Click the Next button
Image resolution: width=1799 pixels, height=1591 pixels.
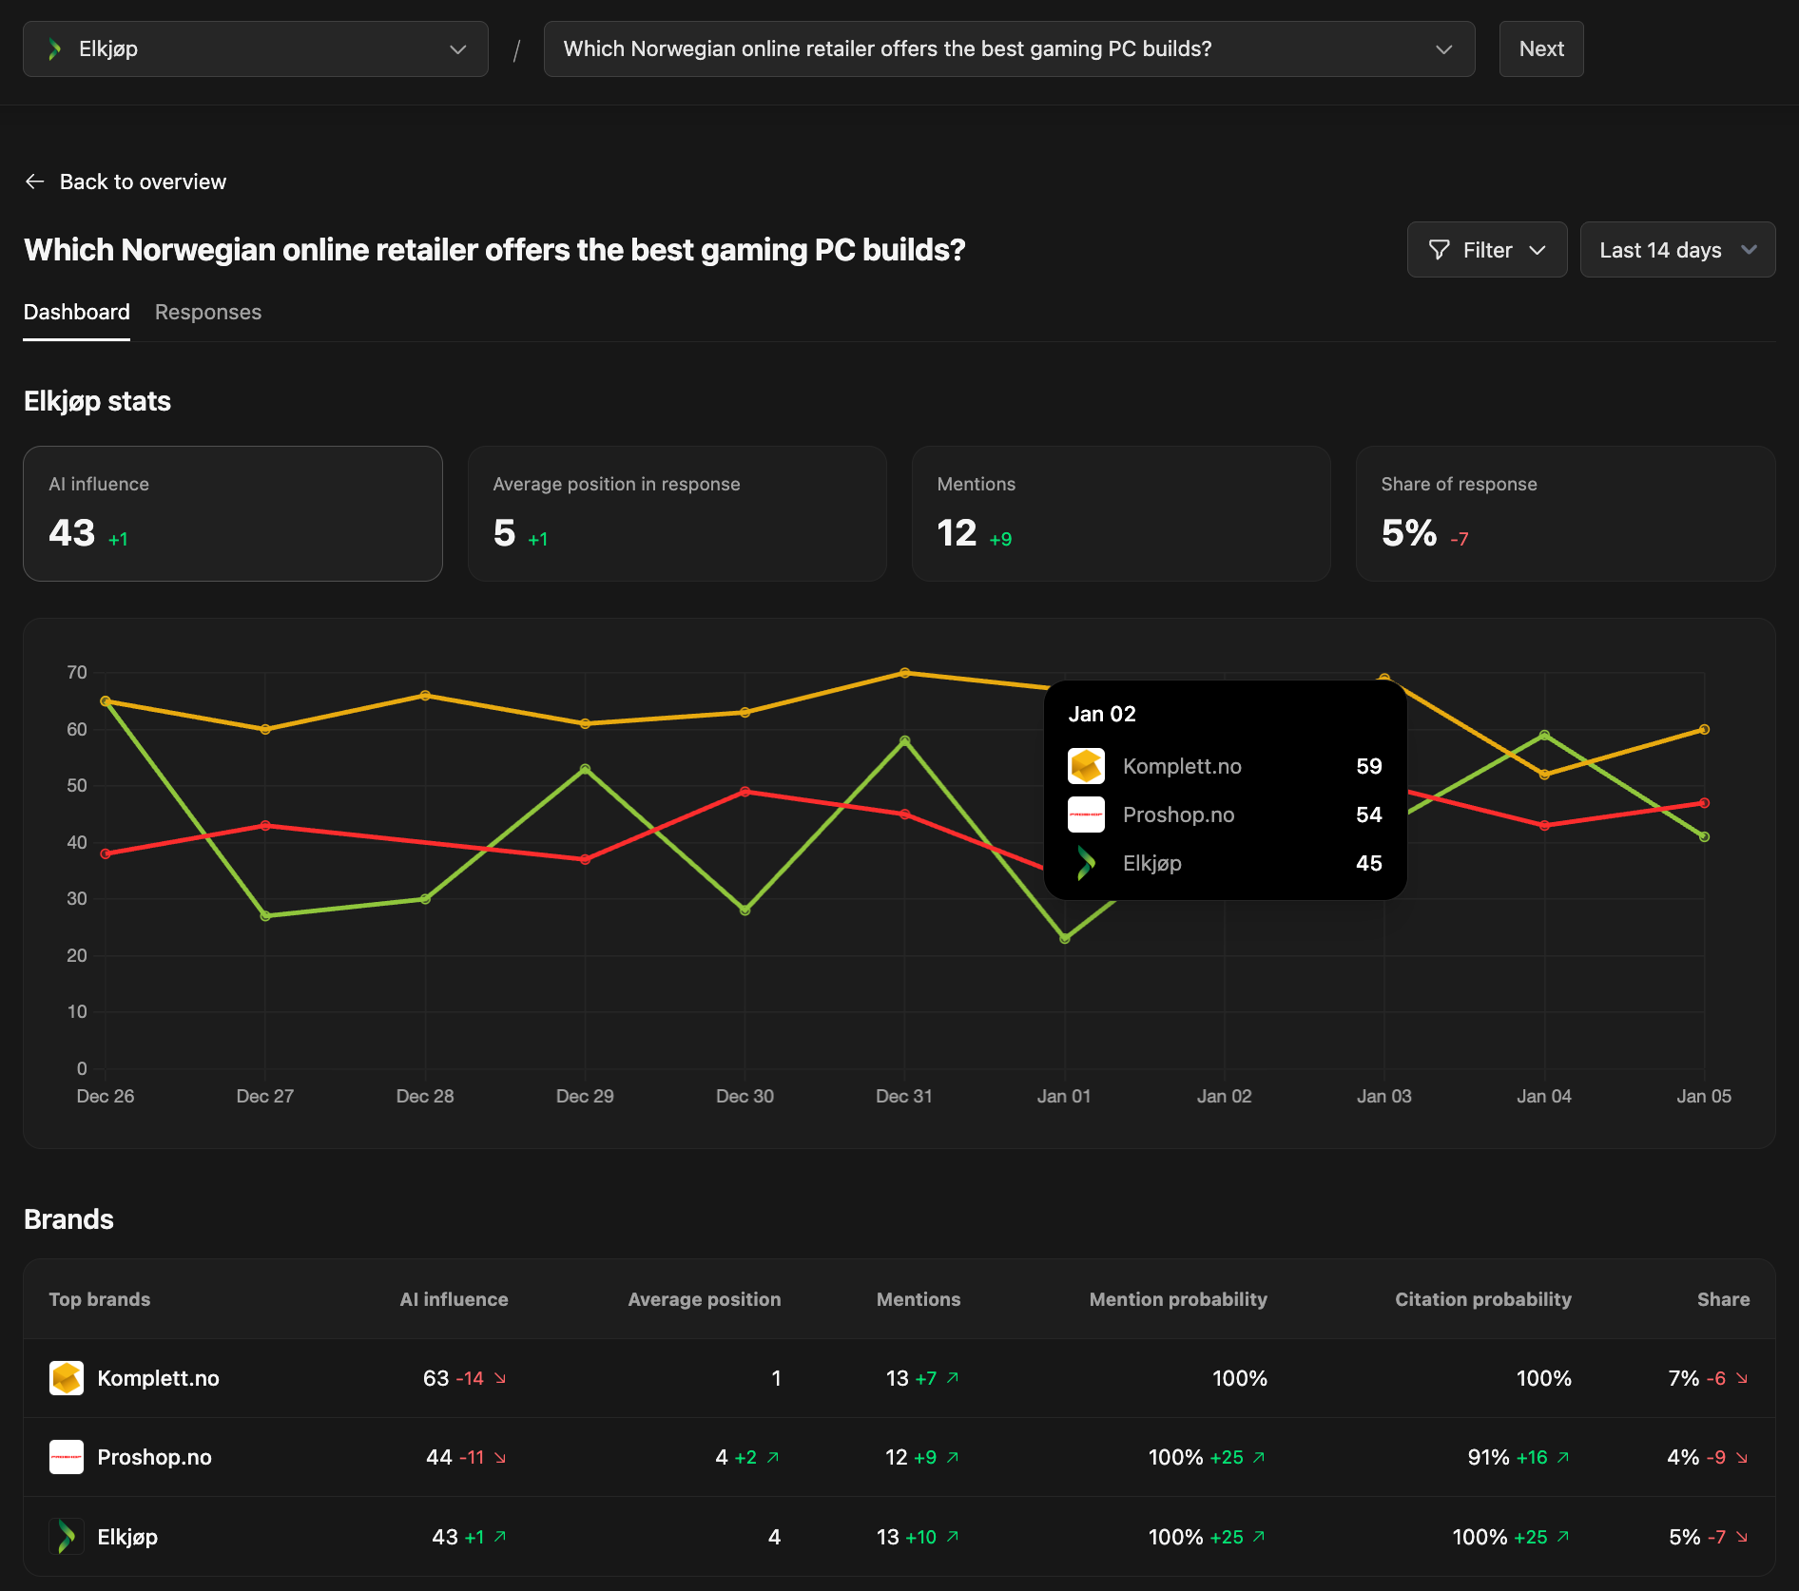click(x=1540, y=48)
